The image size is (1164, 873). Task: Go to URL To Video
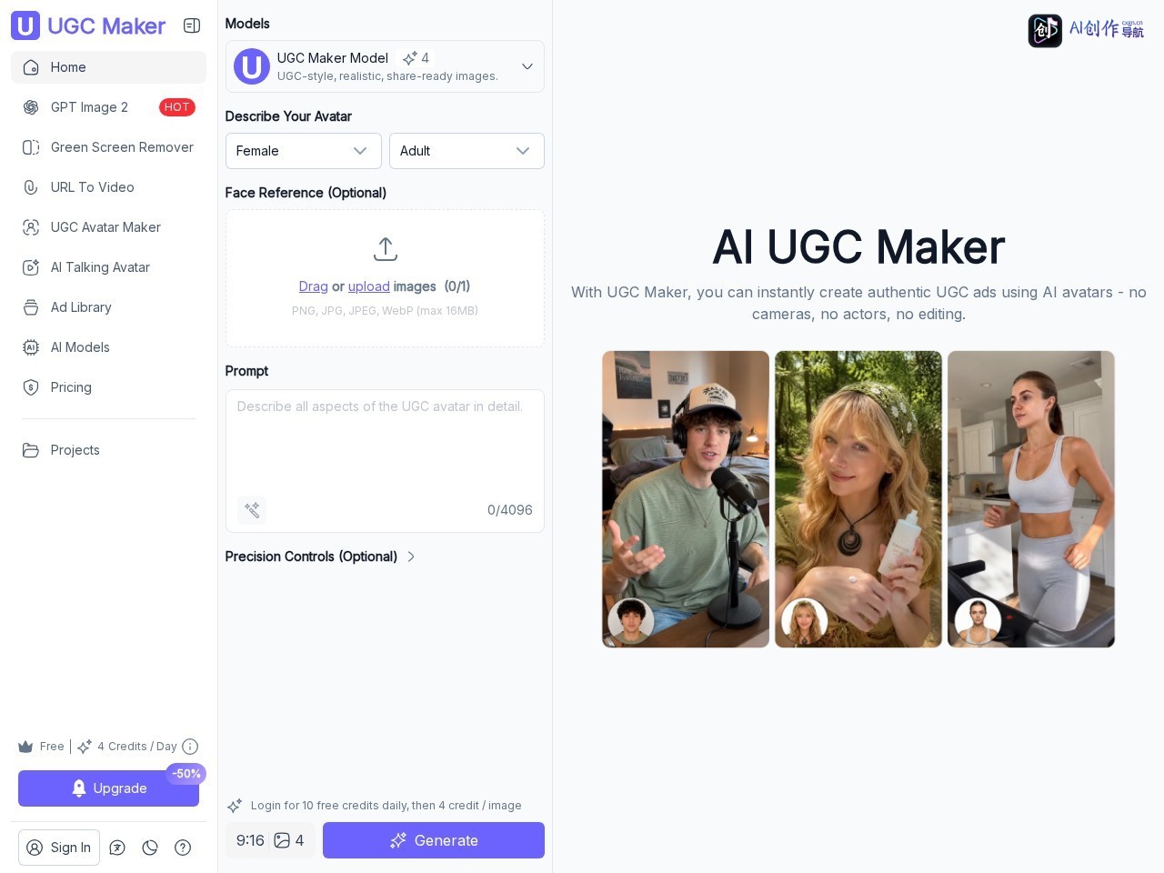[x=108, y=187]
